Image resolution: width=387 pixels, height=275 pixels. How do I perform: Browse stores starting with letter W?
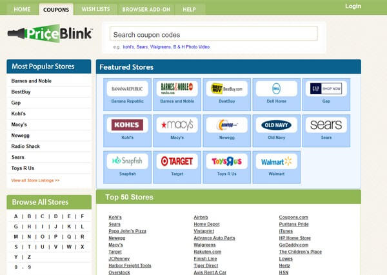tap(69, 247)
